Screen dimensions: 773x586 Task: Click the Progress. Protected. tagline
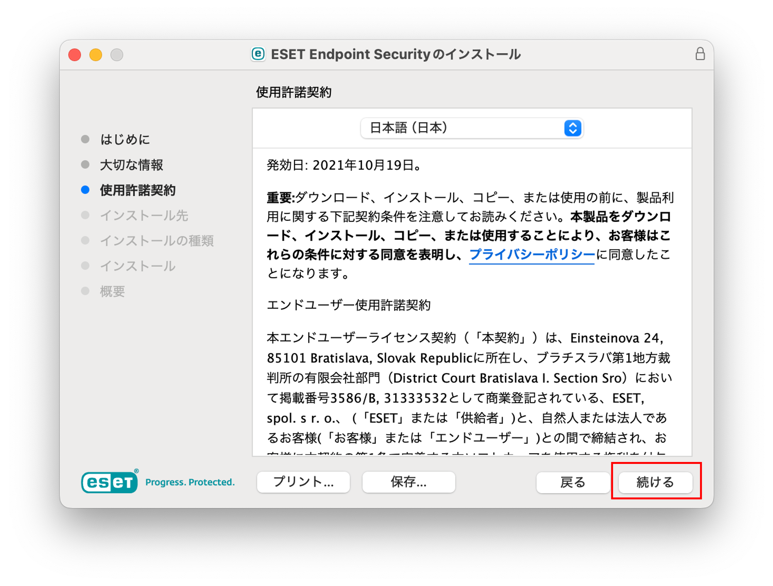pos(190,482)
